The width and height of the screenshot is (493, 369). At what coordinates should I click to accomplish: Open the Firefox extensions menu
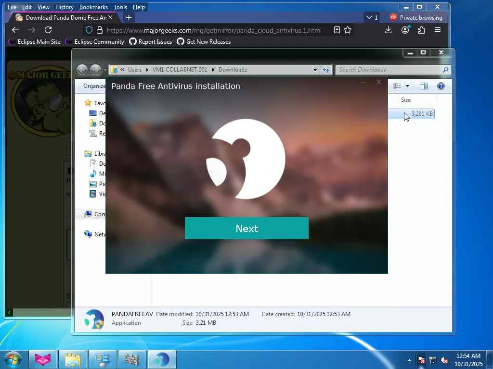[421, 30]
